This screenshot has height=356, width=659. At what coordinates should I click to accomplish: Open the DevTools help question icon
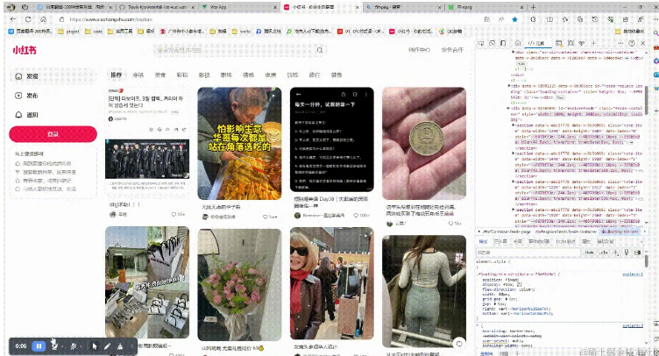point(631,43)
